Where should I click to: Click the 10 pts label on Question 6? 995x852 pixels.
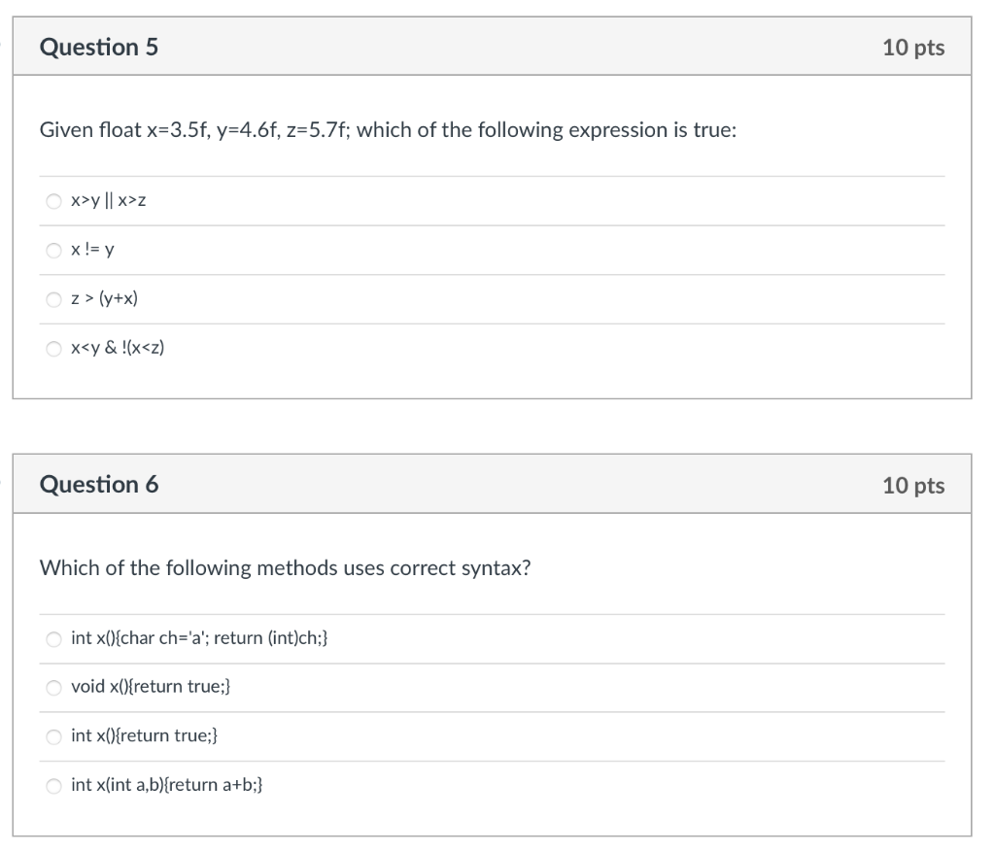913,486
